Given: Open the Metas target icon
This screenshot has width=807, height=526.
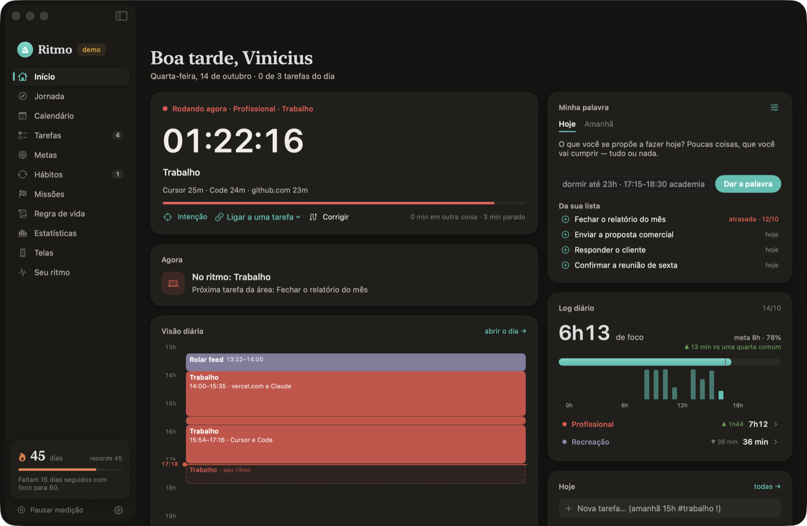Looking at the screenshot, I should click(x=23, y=155).
